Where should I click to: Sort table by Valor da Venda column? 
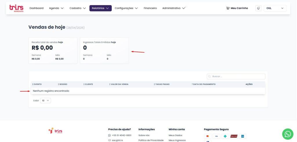(119, 84)
